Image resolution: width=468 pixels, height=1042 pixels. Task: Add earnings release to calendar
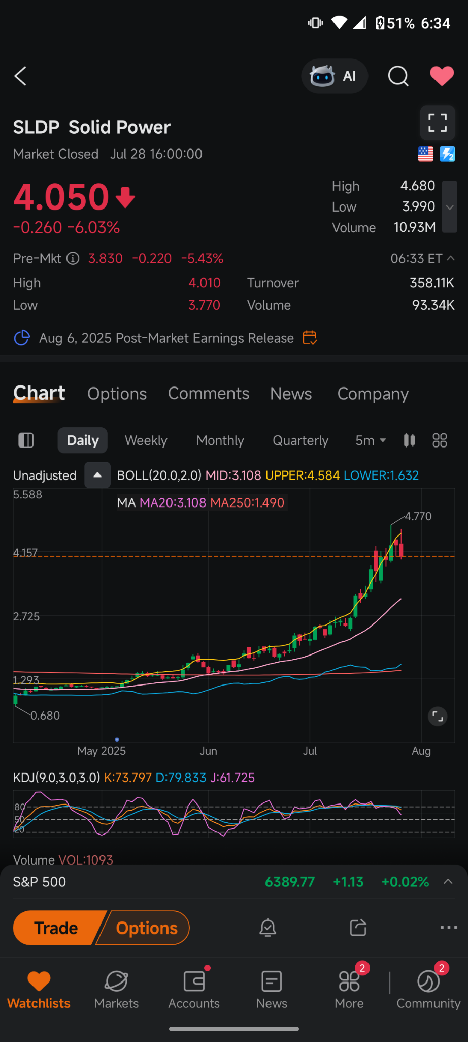[x=310, y=338]
